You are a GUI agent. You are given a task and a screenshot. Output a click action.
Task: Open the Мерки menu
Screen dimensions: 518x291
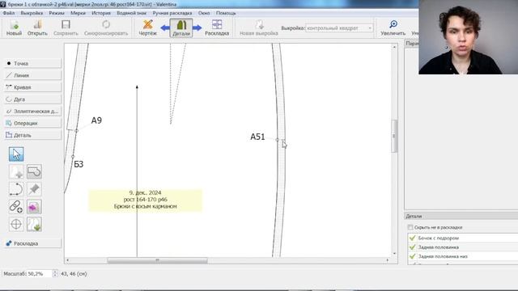coord(78,13)
